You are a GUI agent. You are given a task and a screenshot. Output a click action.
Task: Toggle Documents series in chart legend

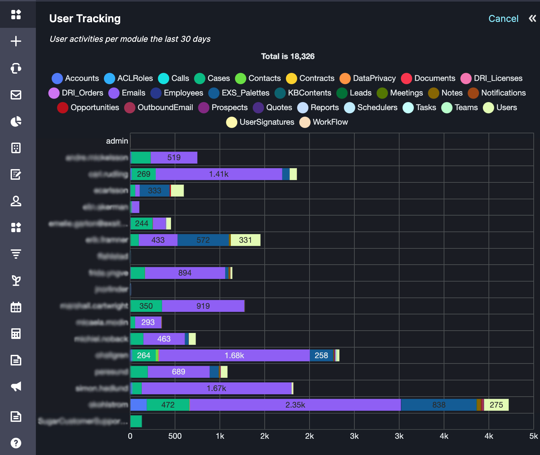[x=428, y=78]
